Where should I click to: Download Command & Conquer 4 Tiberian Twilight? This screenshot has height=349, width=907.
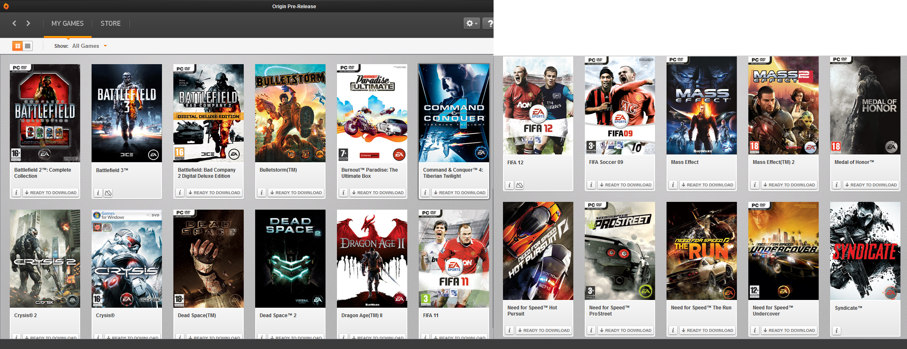[459, 192]
